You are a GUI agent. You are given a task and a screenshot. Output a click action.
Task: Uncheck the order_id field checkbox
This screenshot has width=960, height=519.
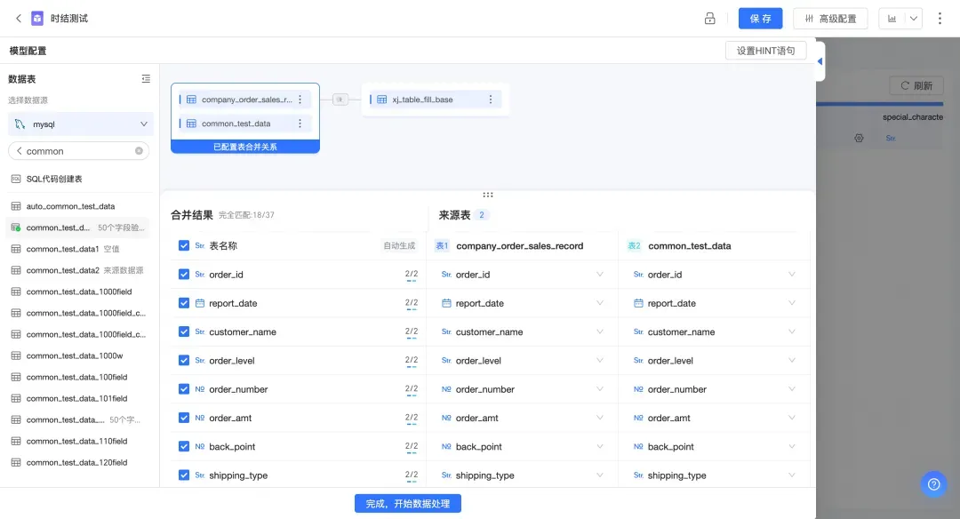tap(184, 275)
